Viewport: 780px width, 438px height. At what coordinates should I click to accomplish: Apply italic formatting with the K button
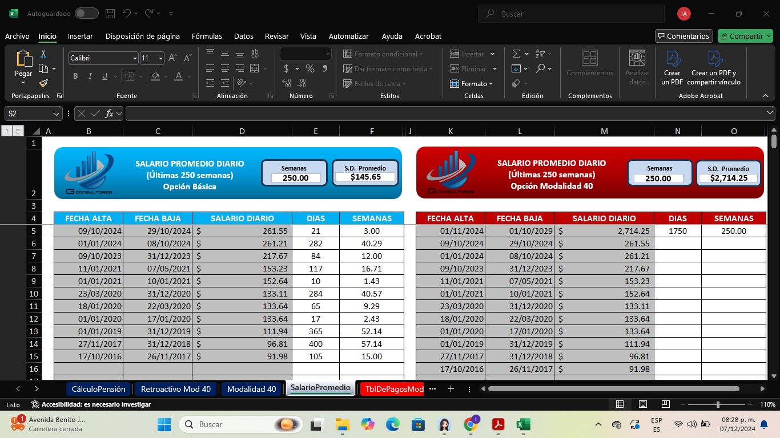click(x=90, y=76)
